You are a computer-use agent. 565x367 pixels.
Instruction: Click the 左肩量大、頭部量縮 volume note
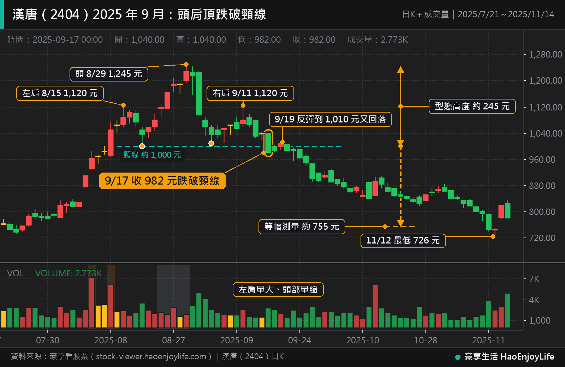coord(278,290)
